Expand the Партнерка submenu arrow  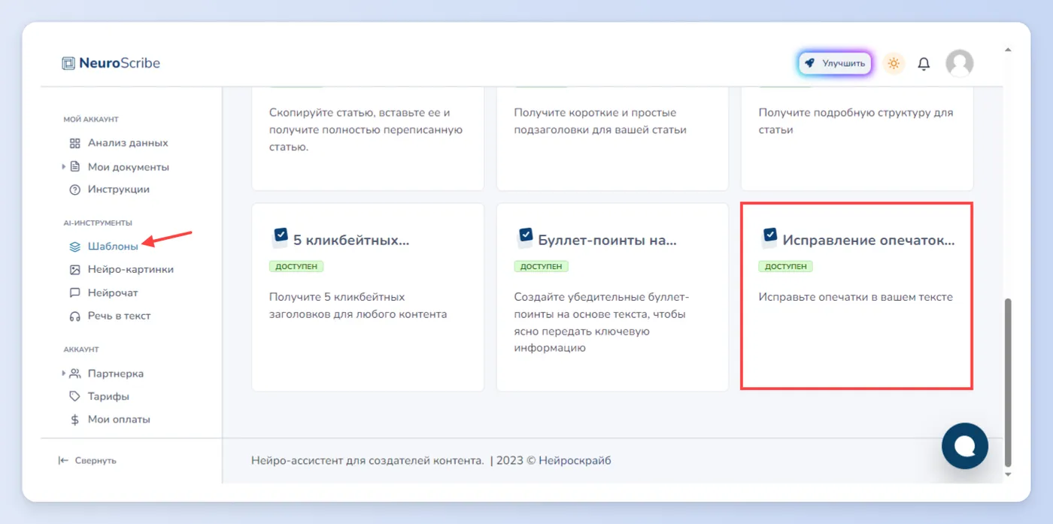(x=64, y=373)
